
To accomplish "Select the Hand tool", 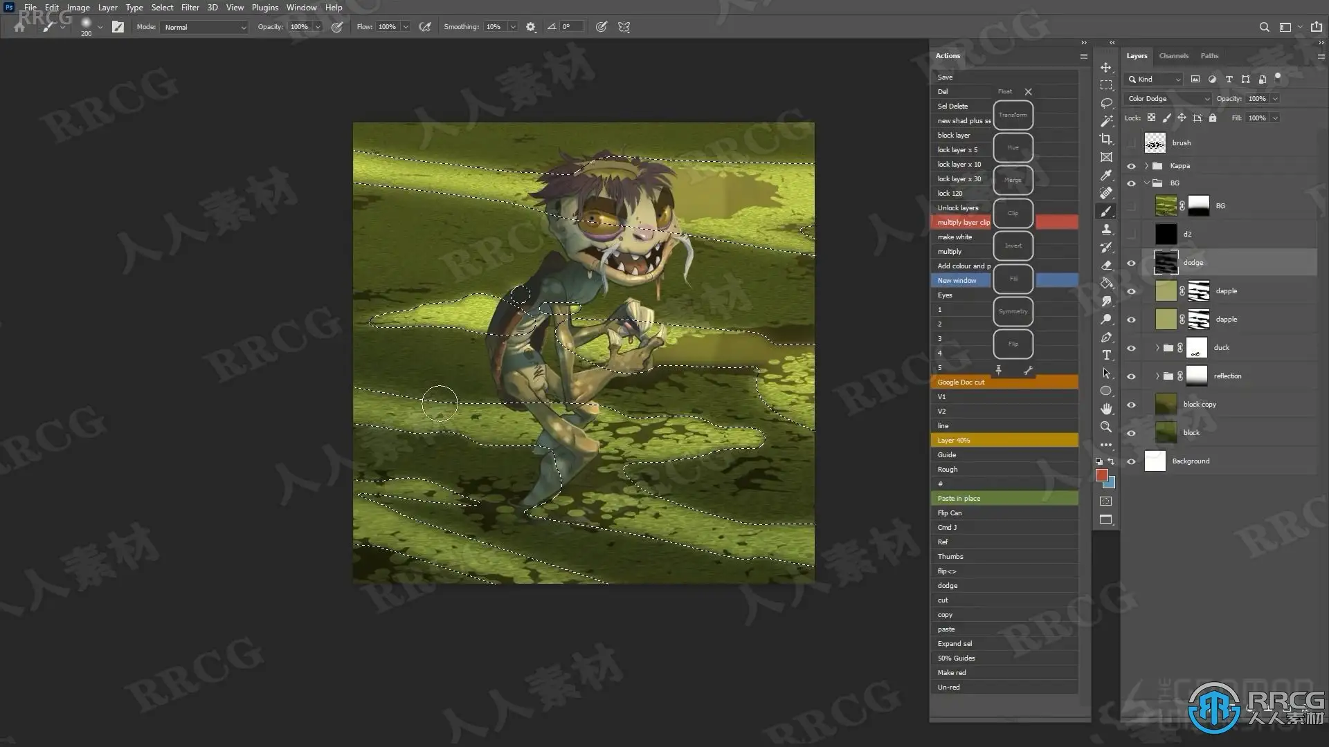I will [x=1106, y=409].
